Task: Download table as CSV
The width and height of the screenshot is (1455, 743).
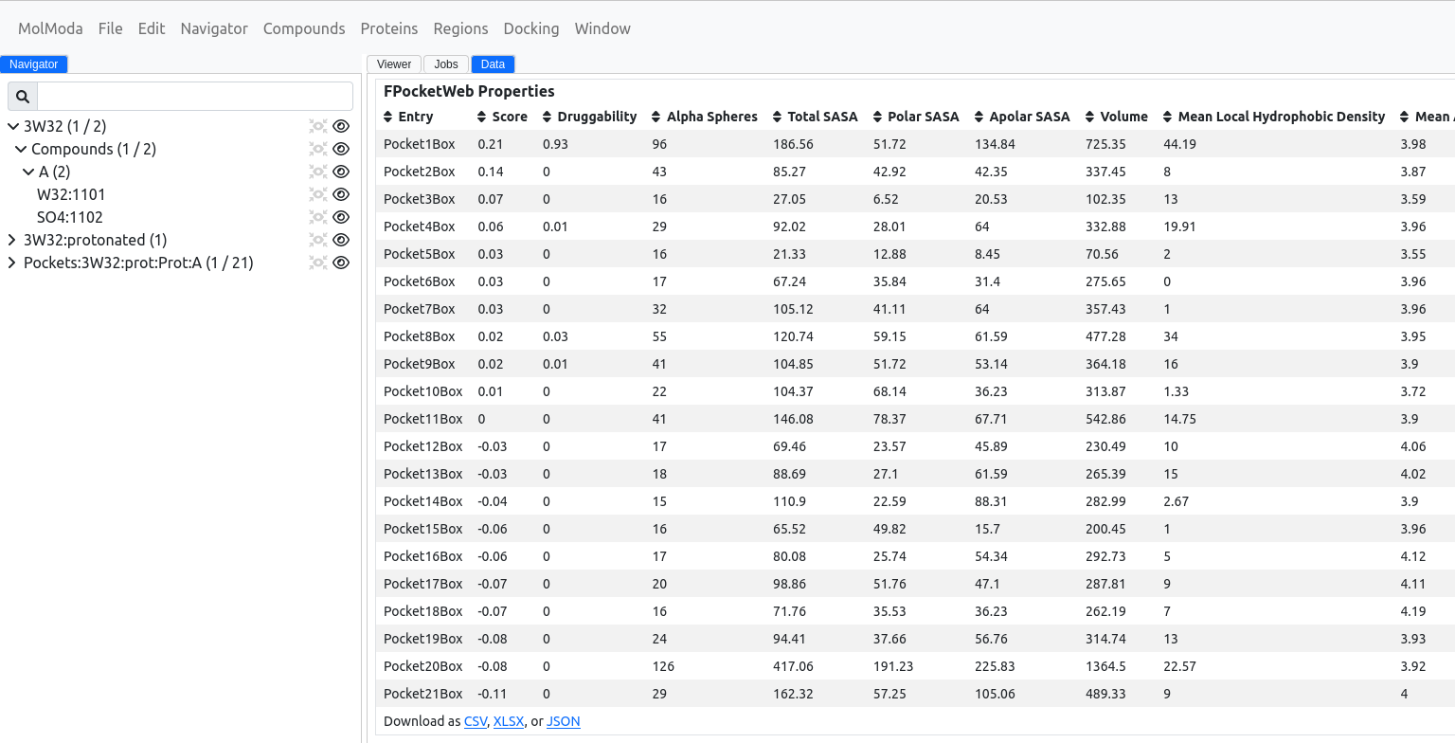Action: (x=475, y=721)
